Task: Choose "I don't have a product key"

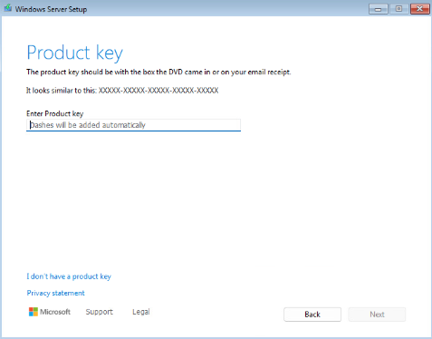Action: [x=69, y=276]
